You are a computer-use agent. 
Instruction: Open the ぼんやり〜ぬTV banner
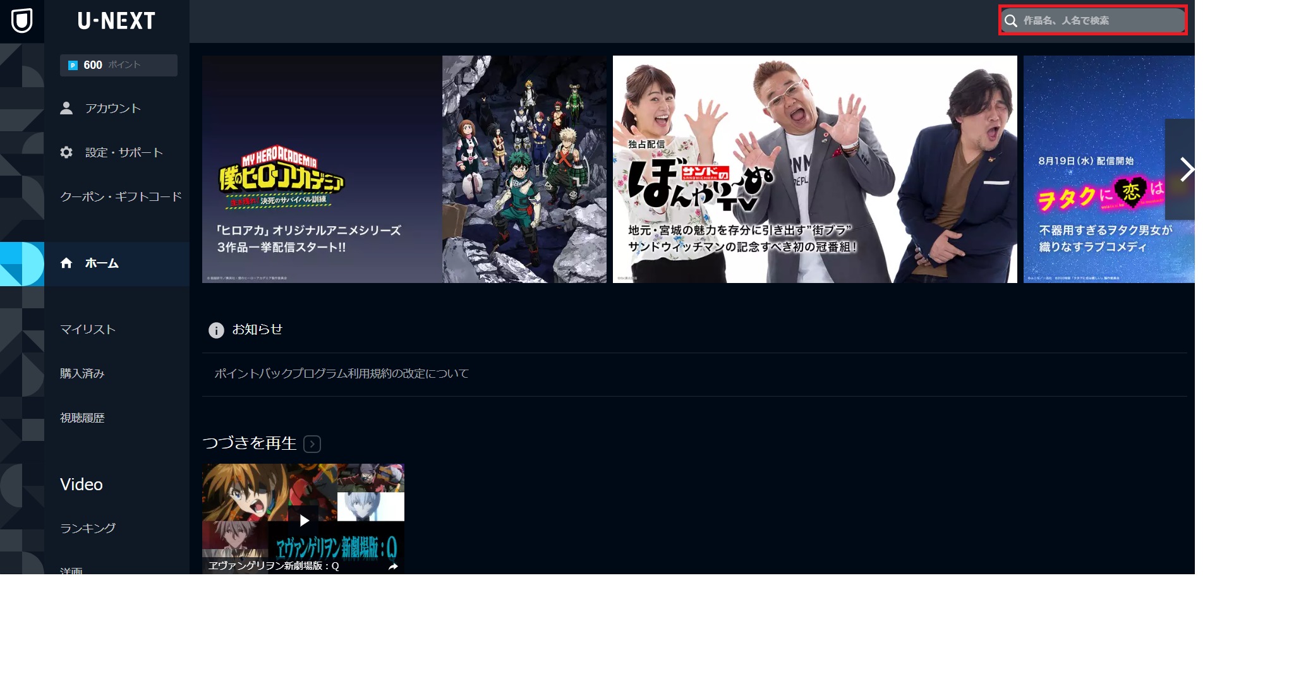[815, 169]
